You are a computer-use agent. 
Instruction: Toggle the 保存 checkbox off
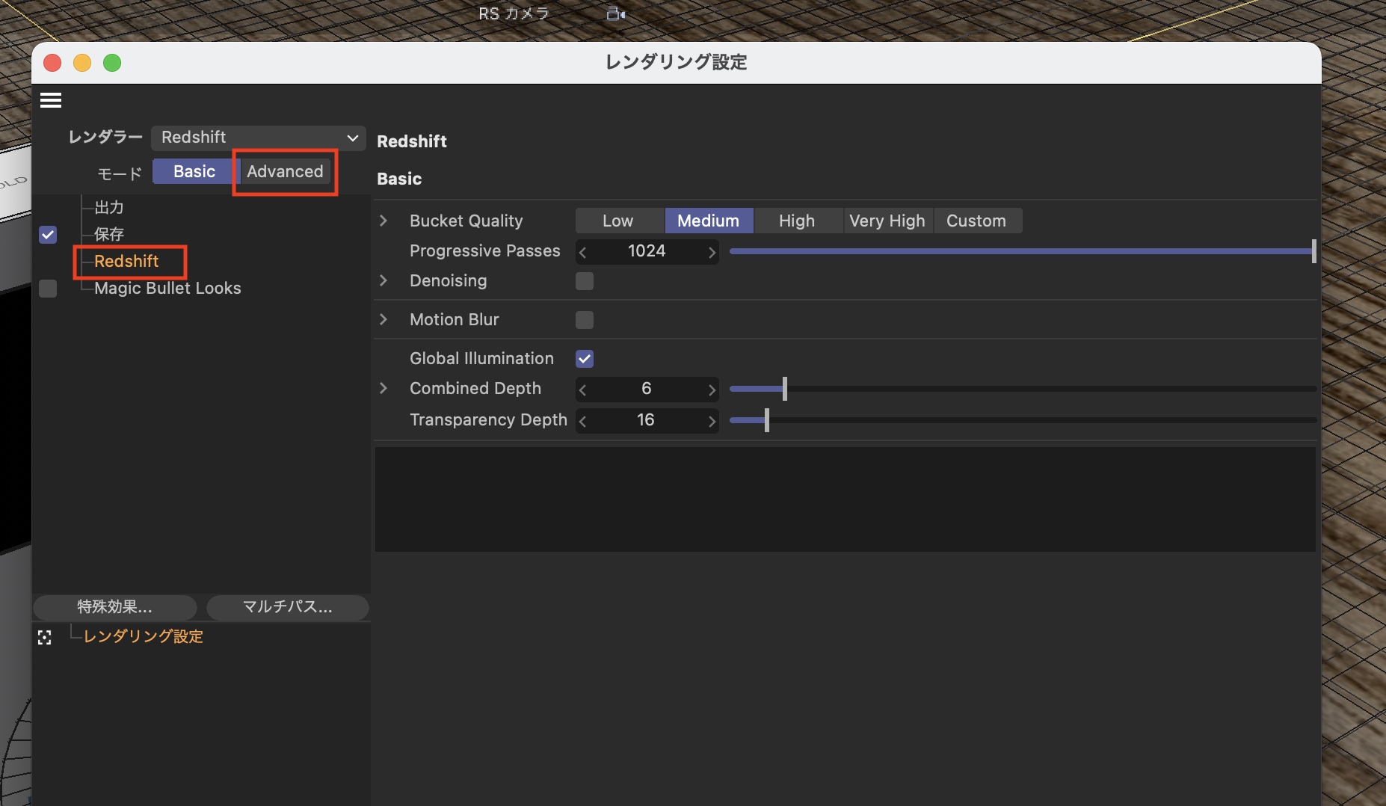(48, 235)
